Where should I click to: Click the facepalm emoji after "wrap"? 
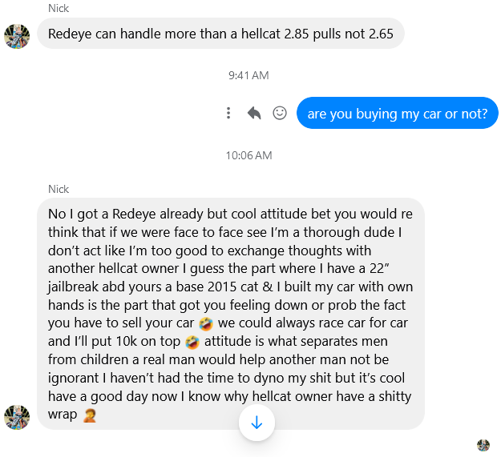(90, 415)
